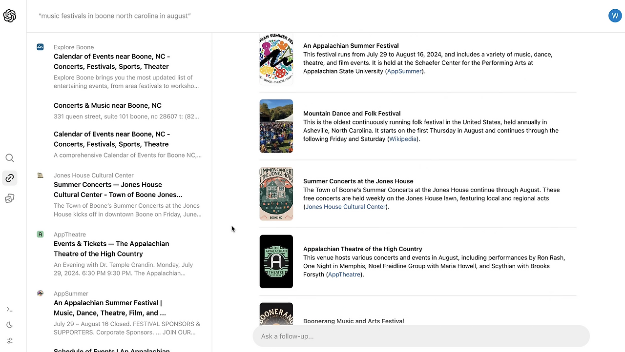Open the sliders settings icon

[x=10, y=340]
